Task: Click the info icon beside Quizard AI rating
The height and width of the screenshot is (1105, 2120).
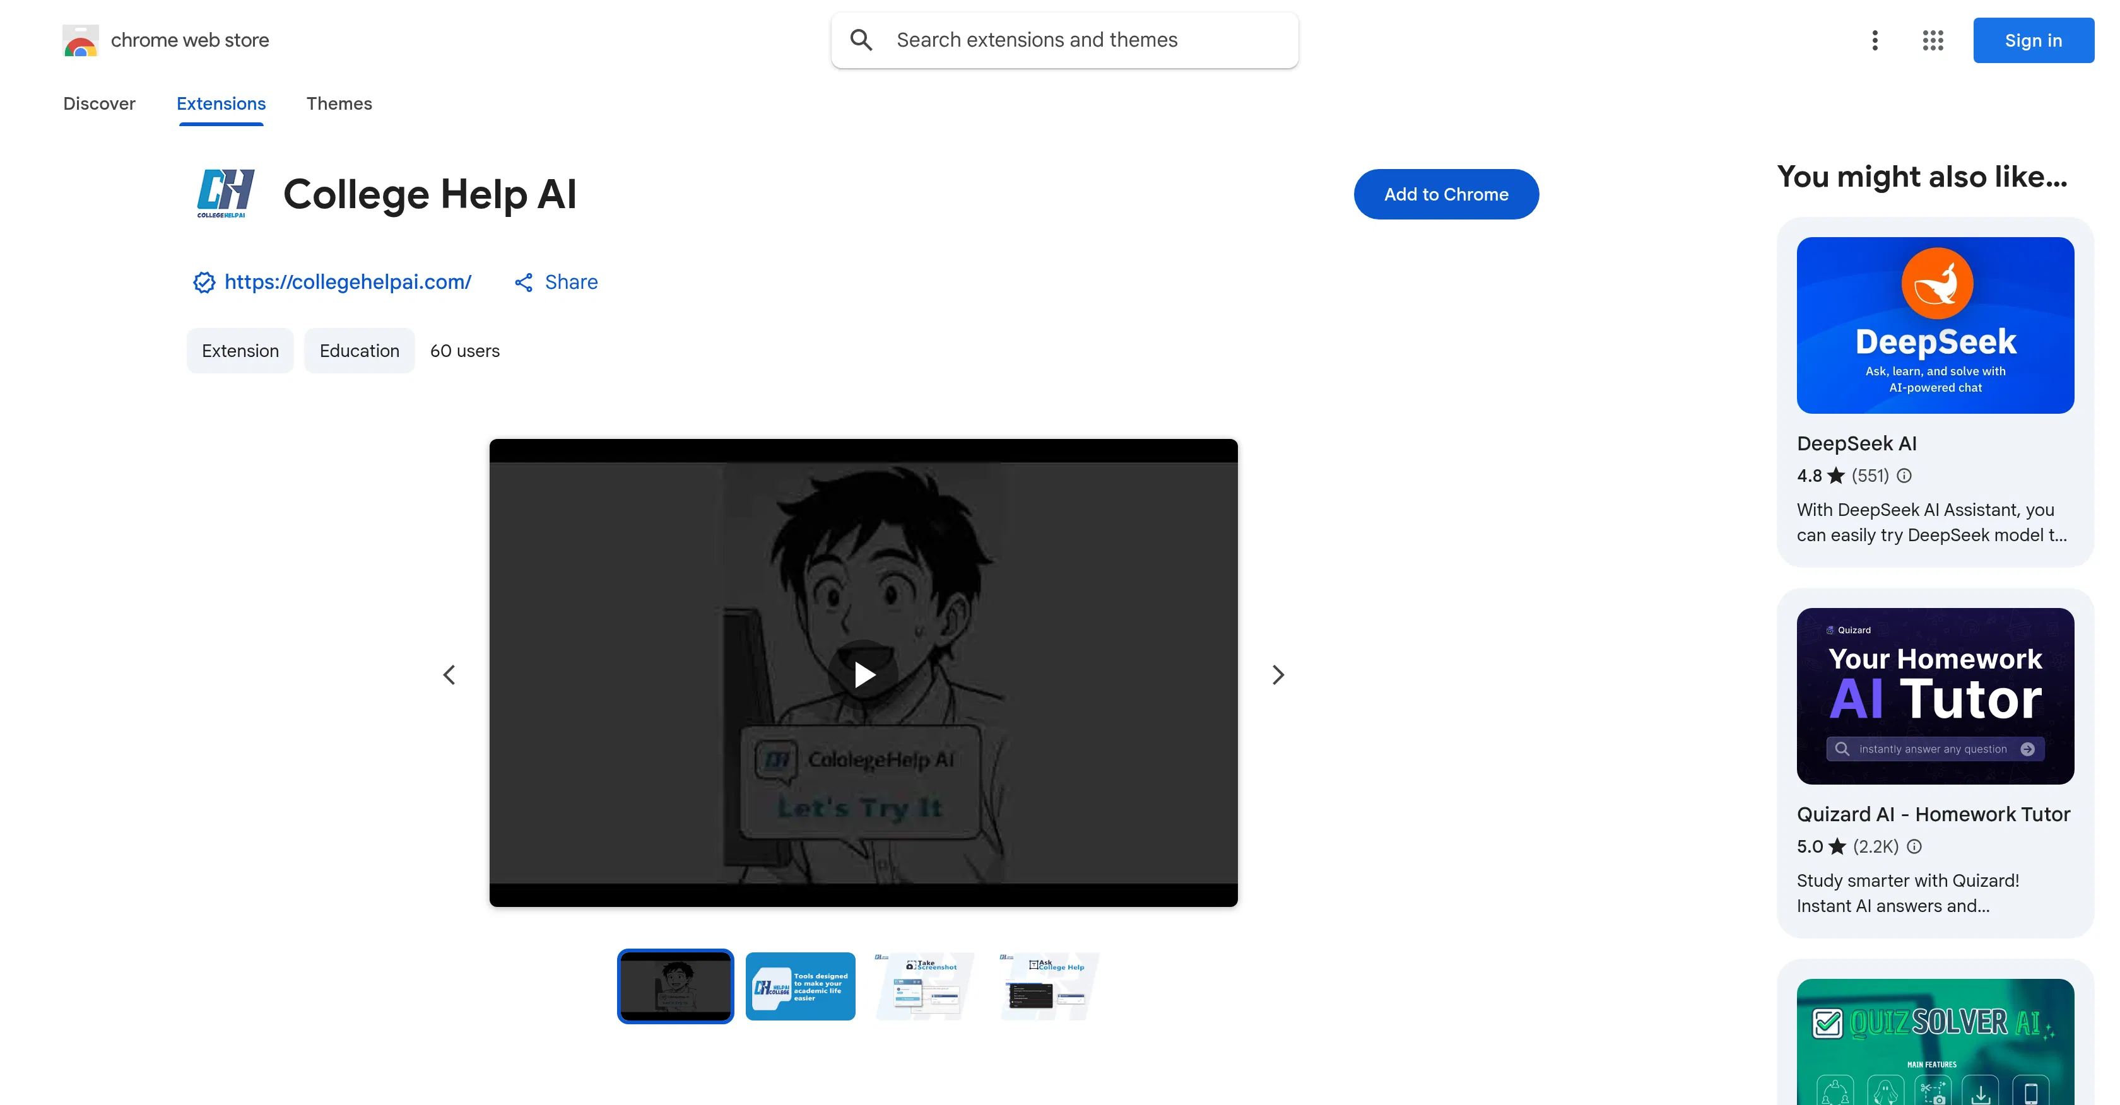Action: pos(1914,846)
